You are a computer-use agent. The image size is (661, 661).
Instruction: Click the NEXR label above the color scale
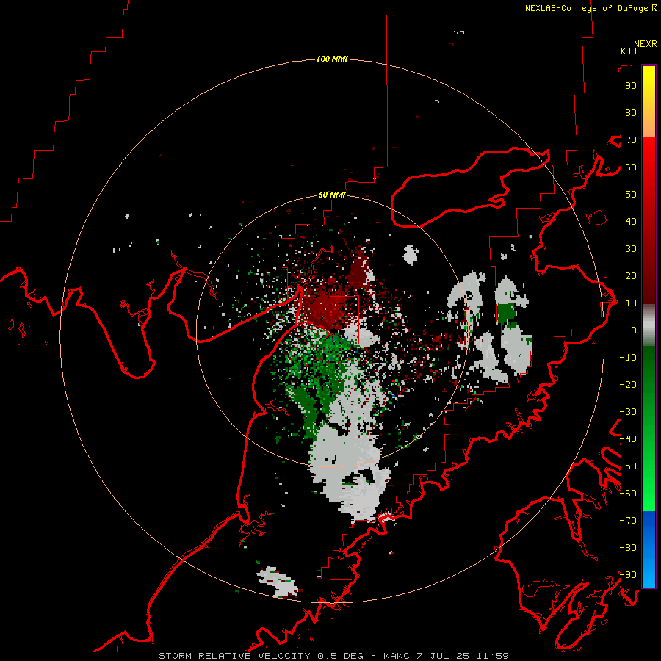(x=646, y=44)
